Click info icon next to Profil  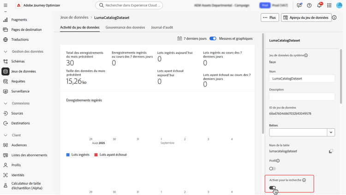[278, 161]
